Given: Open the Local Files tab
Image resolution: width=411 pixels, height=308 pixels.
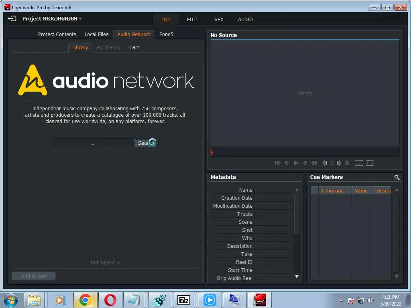Looking at the screenshot, I should (96, 34).
